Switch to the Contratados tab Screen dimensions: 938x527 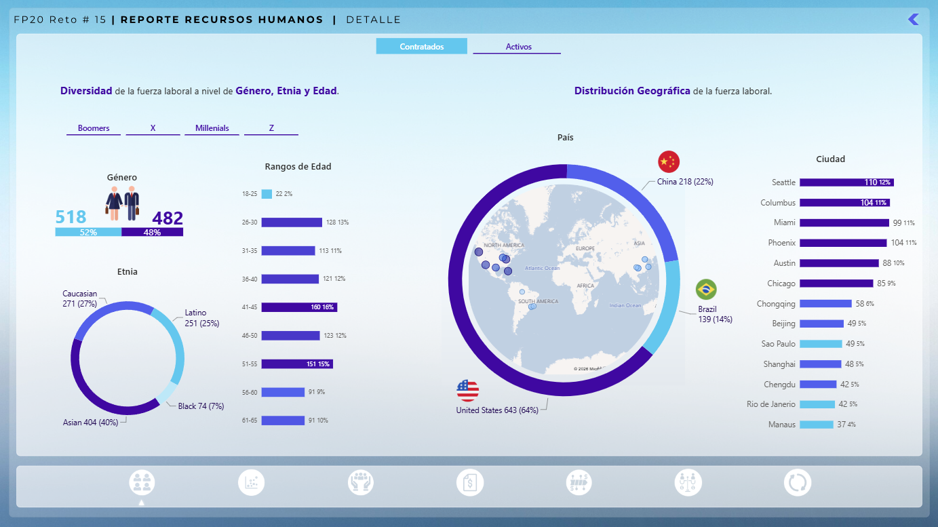(422, 47)
